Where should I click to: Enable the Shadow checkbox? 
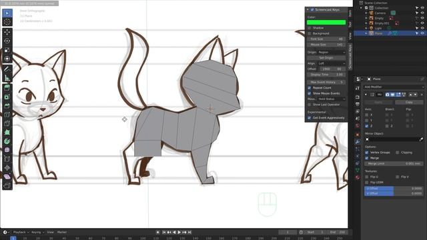click(309, 28)
